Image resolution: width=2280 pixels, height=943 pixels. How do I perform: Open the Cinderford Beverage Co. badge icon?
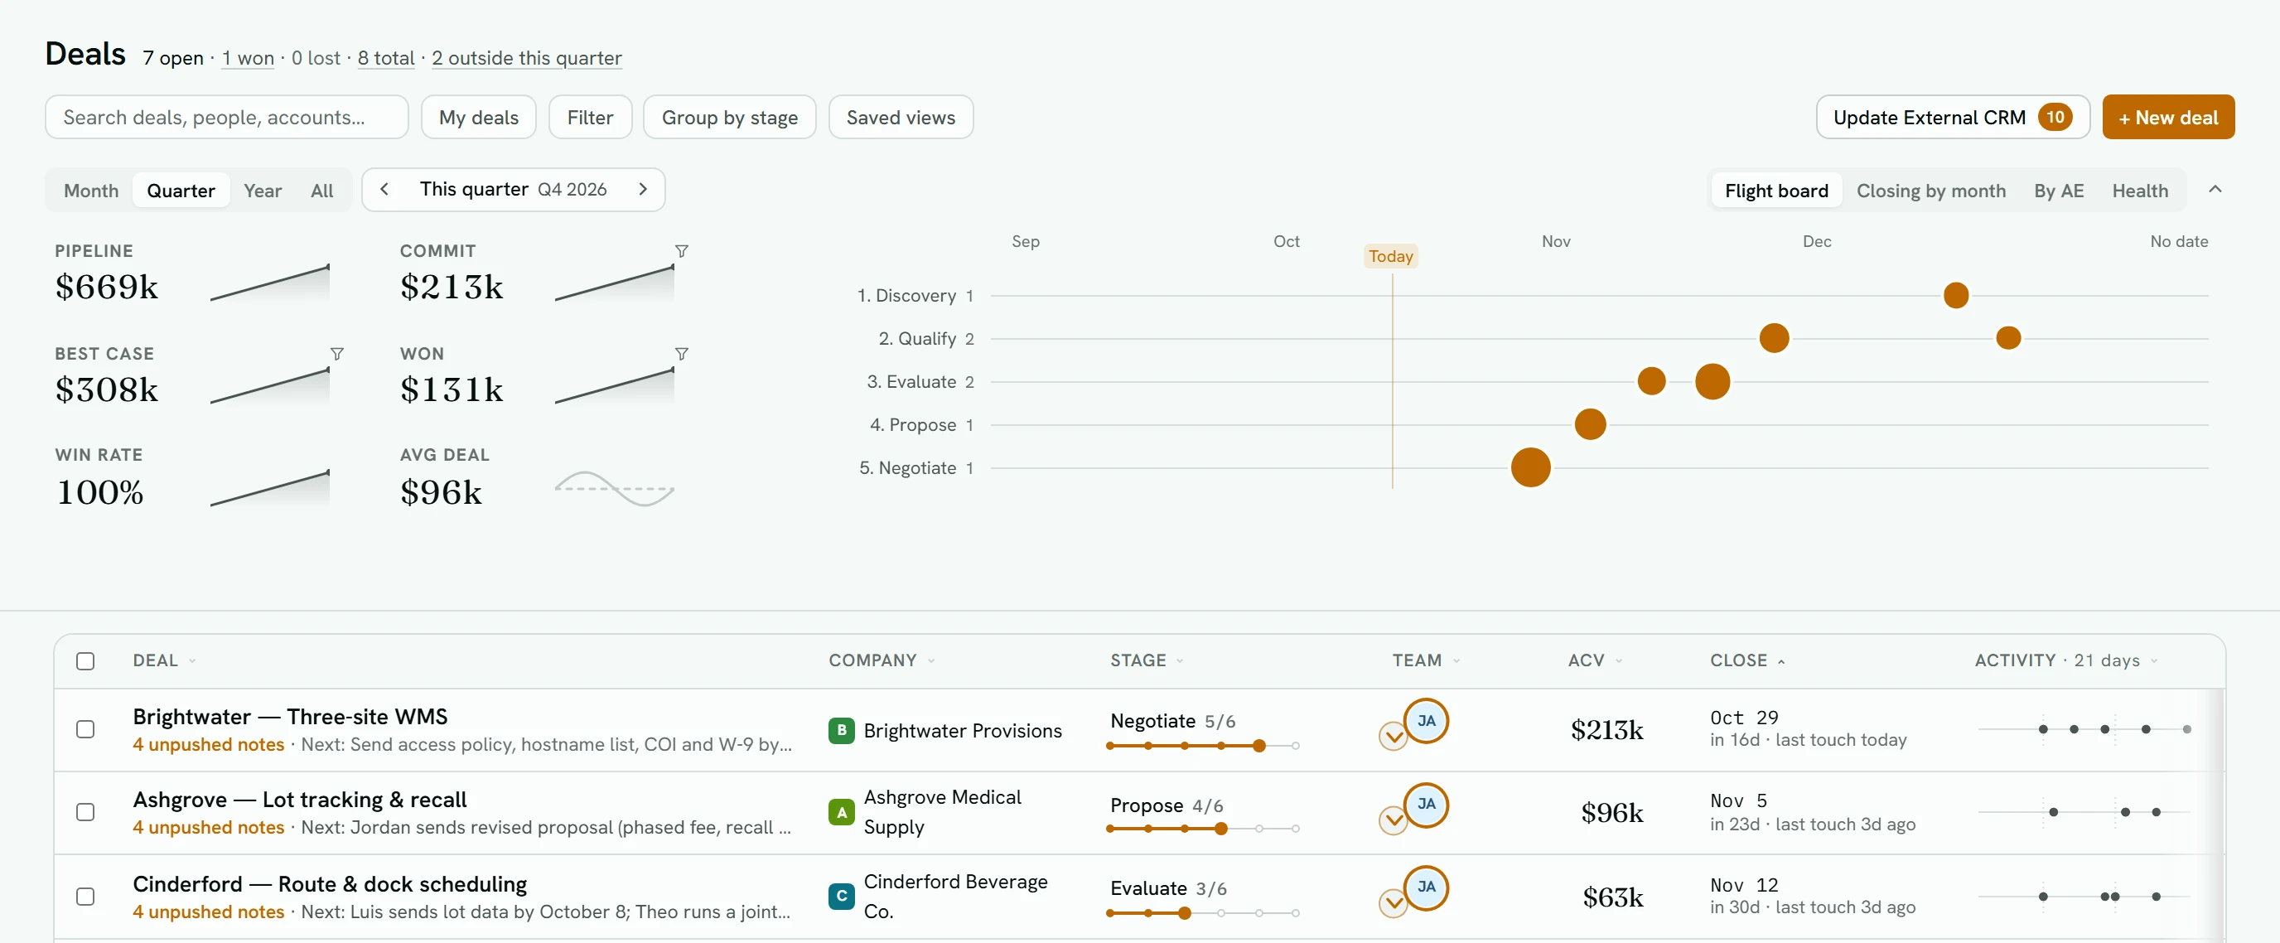[x=841, y=896]
